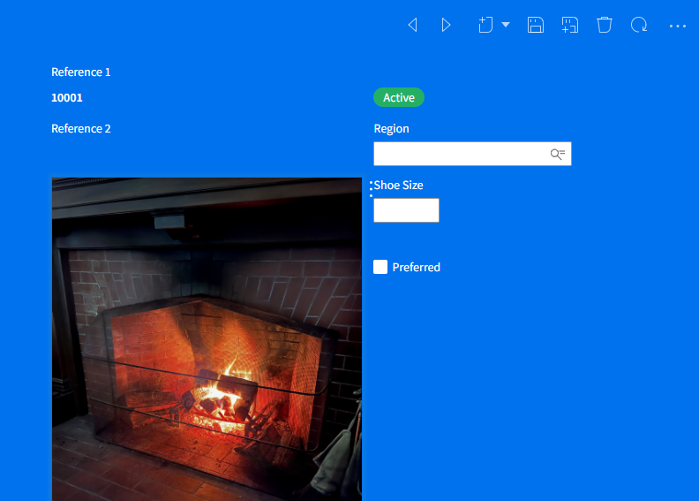Image resolution: width=699 pixels, height=501 pixels.
Task: Click the Reference 2 label
Action: (x=80, y=128)
